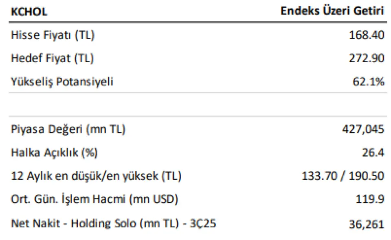Click the share price value 168.40
The width and height of the screenshot is (391, 240).
coord(367,35)
